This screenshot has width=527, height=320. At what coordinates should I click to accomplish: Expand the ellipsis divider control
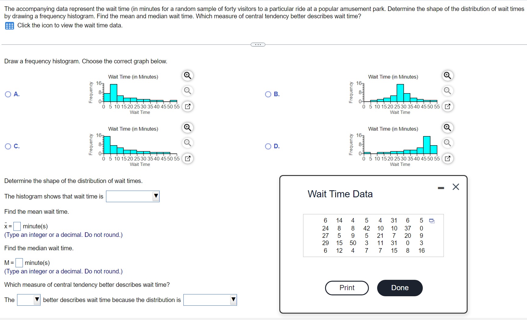point(258,44)
